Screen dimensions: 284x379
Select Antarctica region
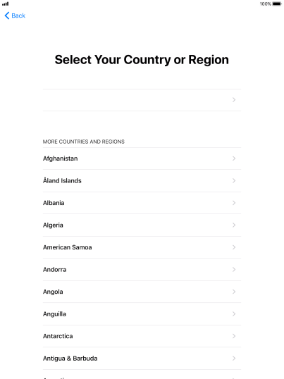click(x=142, y=336)
